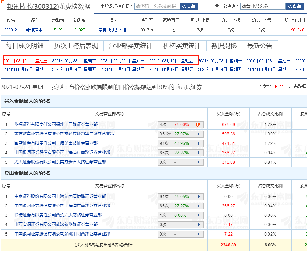This screenshot has width=307, height=255.
Task: Open 国盛证券宁波桑田路证券营业部 link
Action: pyautogui.click(x=56, y=143)
